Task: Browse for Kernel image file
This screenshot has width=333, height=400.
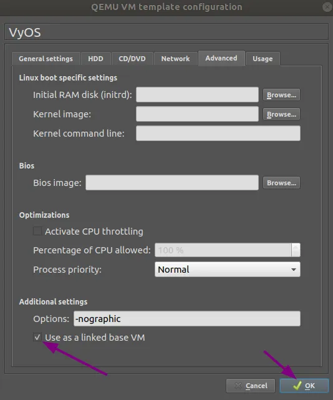Action: 281,114
